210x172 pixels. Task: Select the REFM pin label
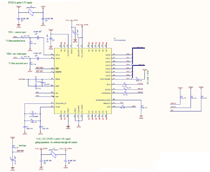58,79
